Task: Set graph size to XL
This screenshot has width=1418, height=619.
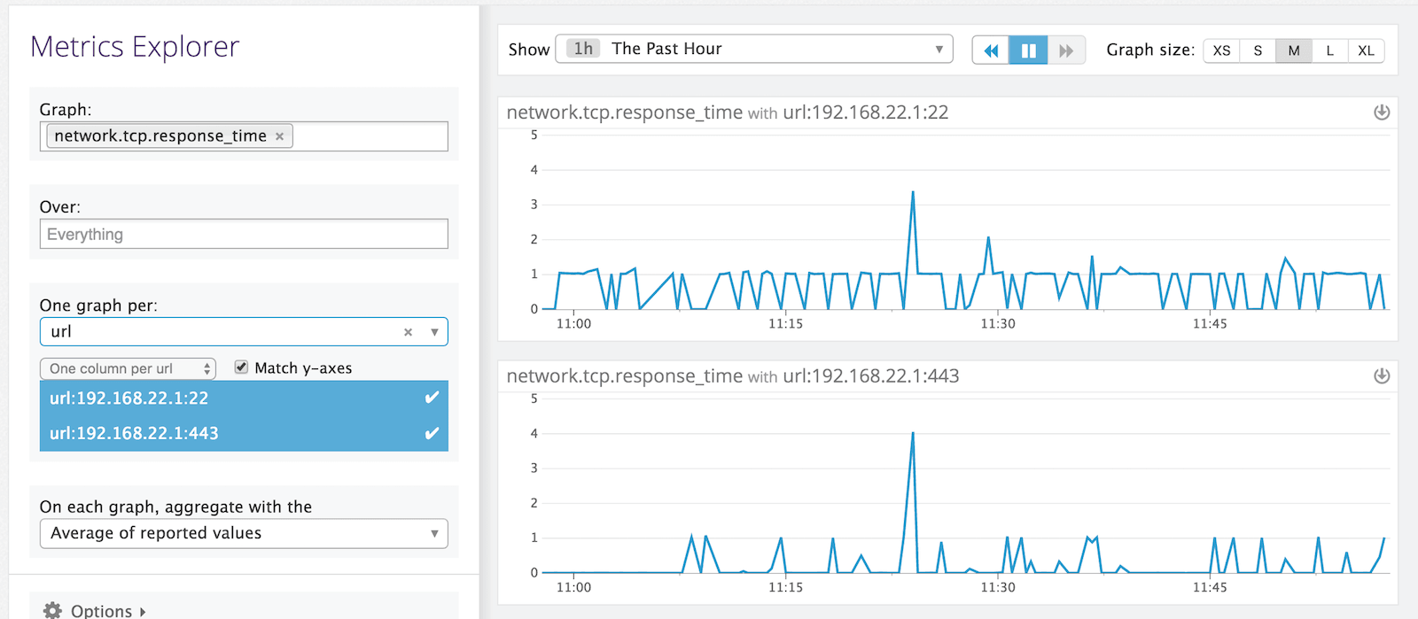Action: click(x=1366, y=50)
